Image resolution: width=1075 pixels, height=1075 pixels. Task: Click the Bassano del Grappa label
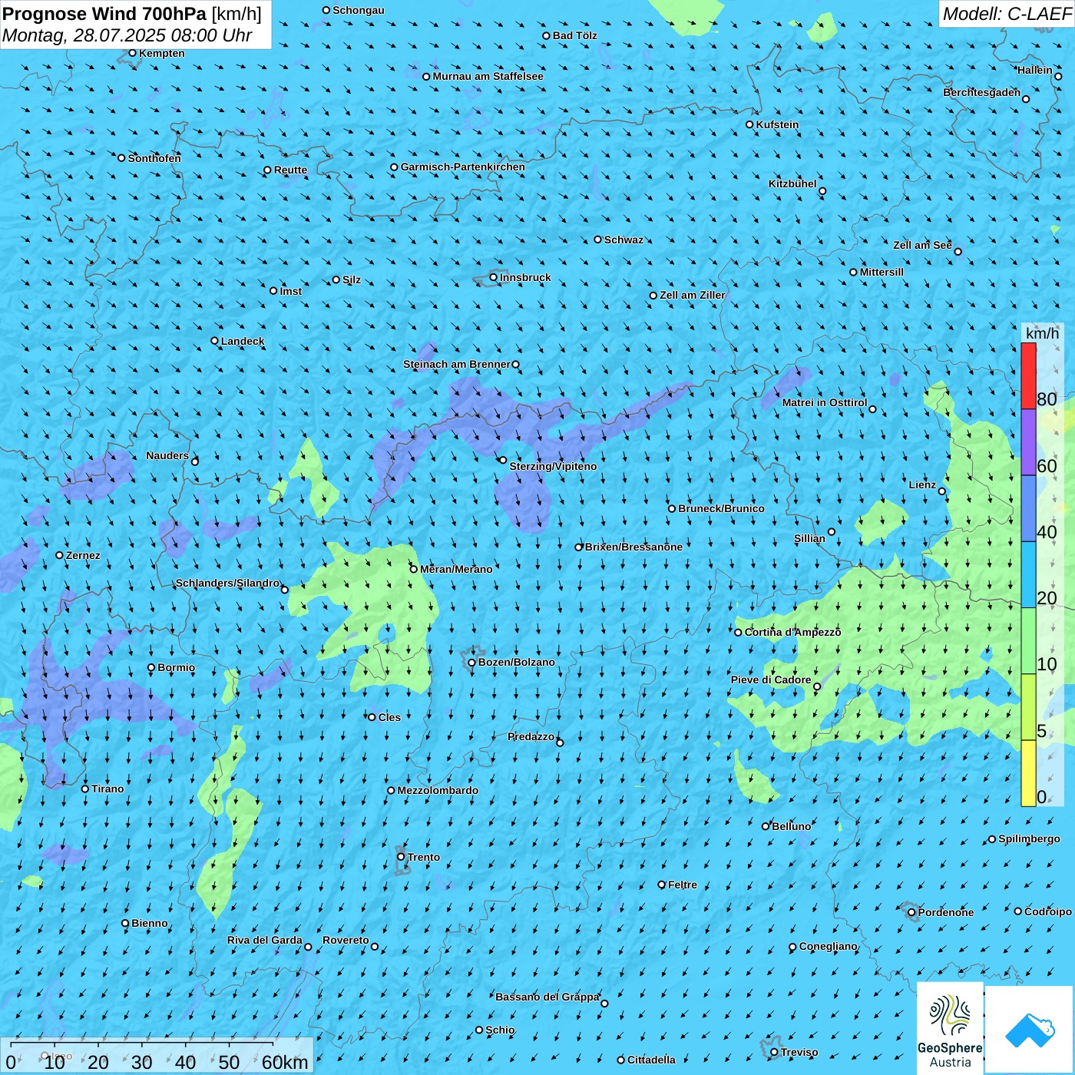click(547, 997)
